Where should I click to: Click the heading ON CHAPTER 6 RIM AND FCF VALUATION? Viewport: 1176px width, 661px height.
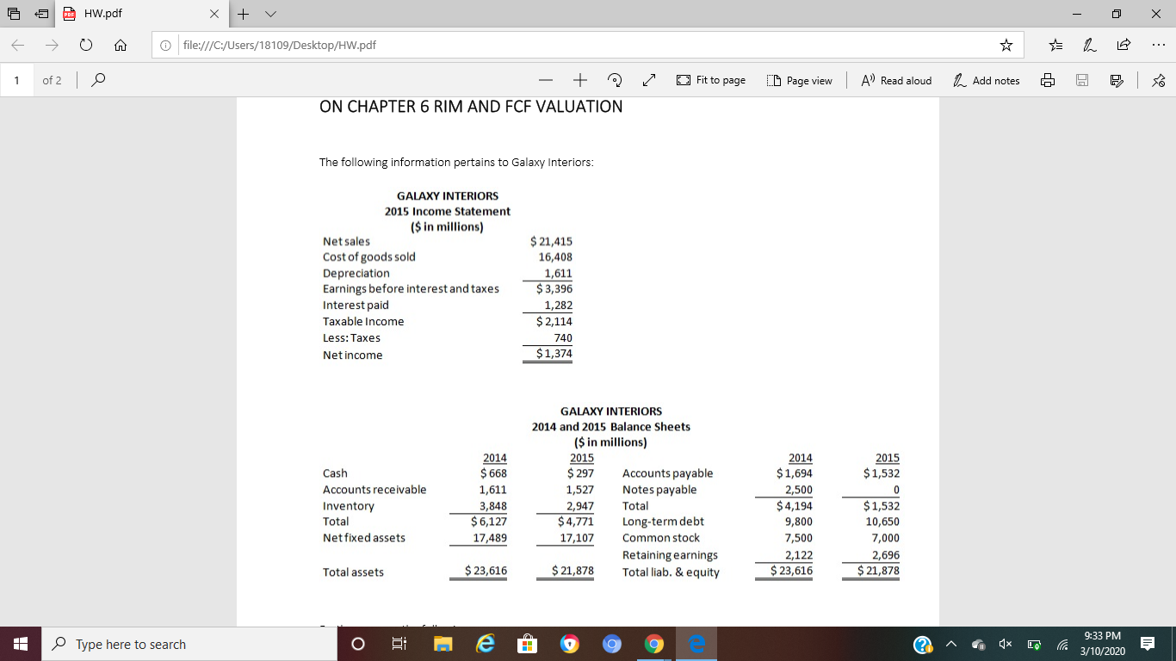coord(471,107)
